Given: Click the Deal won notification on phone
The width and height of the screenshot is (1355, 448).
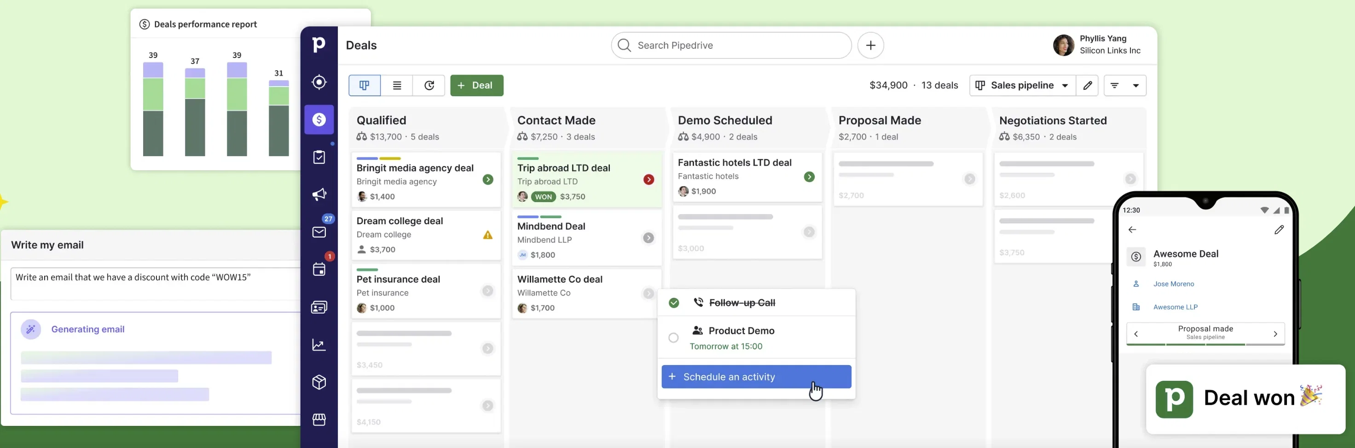Looking at the screenshot, I should point(1245,399).
